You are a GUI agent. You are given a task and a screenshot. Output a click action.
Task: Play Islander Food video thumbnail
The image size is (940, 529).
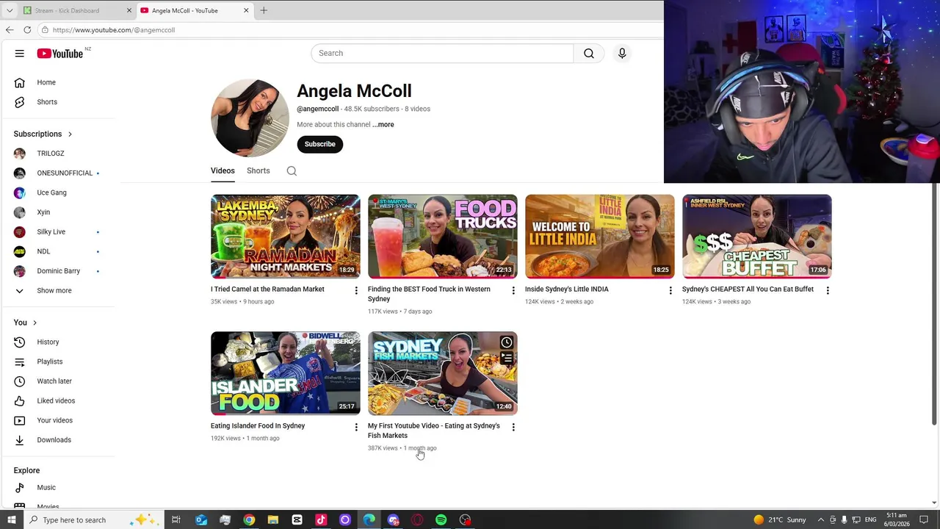tap(286, 373)
